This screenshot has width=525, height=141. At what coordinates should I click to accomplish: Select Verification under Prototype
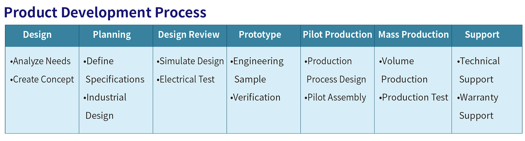coord(255,97)
